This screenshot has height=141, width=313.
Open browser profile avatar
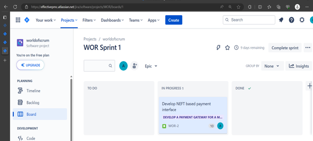(x=297, y=7)
